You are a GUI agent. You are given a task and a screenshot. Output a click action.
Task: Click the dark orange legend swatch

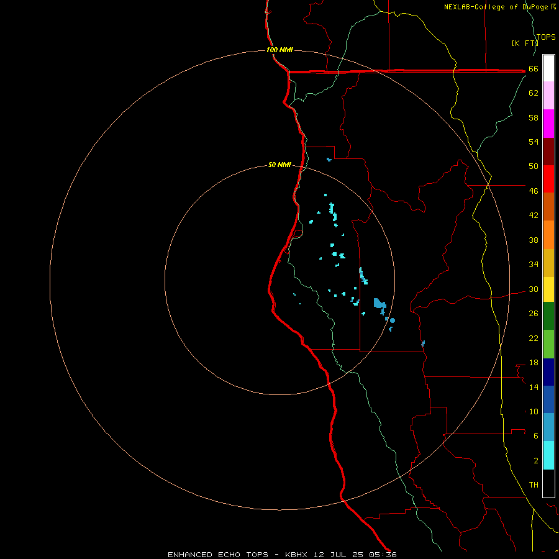548,206
